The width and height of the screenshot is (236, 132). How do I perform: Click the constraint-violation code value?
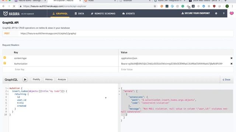[155, 103]
